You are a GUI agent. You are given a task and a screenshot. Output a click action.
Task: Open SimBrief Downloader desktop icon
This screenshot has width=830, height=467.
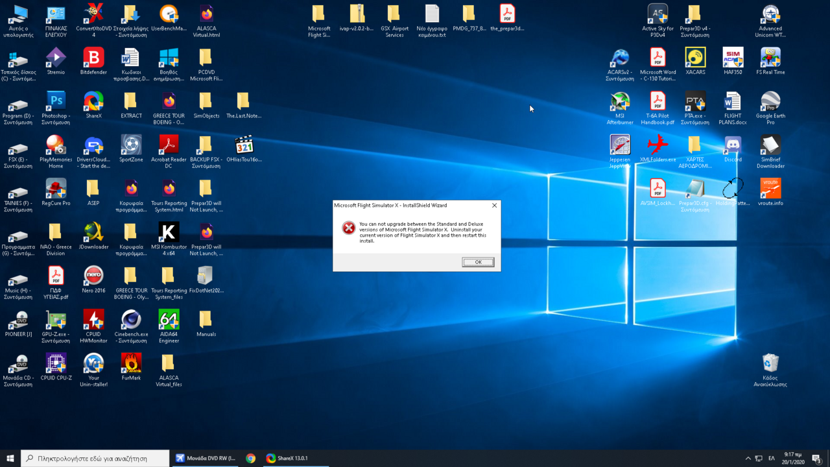[770, 151]
